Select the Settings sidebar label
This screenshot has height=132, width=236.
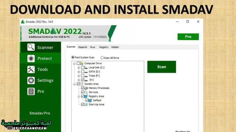(45, 80)
